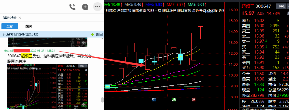Open the three-dots more options menu
289x110 pixels.
97,7
